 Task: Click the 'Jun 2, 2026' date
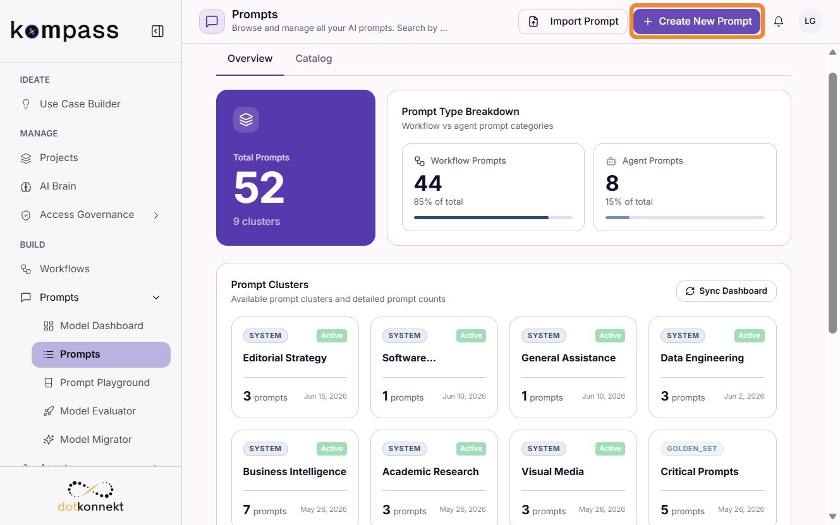(745, 396)
